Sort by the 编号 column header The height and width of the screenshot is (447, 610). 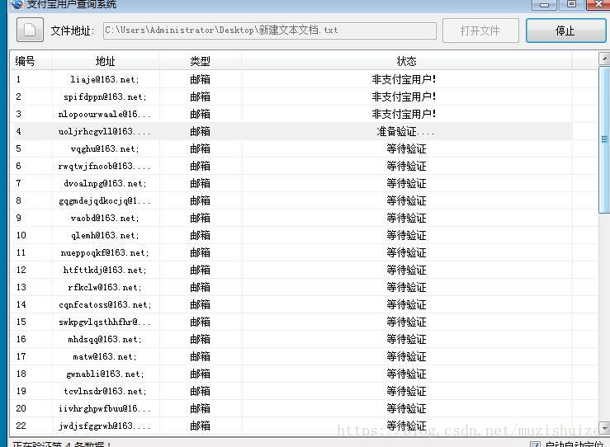point(31,61)
